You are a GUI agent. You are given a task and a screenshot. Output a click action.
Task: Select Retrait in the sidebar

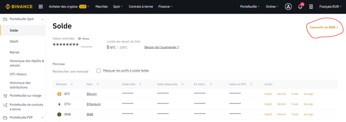(x=15, y=52)
